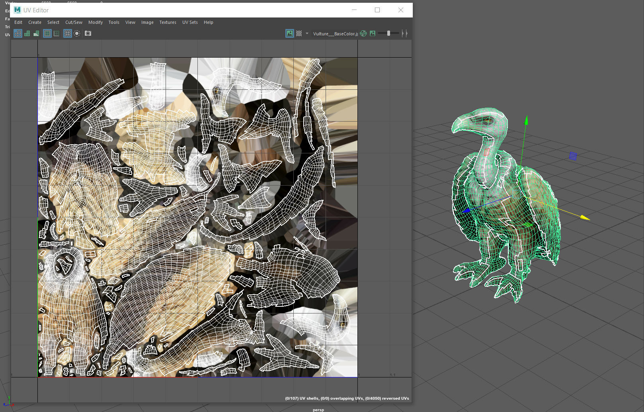This screenshot has height=412, width=644.
Task: Toggle the checker map icon
Action: point(299,34)
